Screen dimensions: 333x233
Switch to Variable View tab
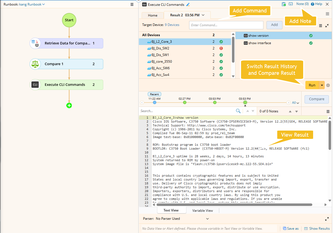[202, 210]
